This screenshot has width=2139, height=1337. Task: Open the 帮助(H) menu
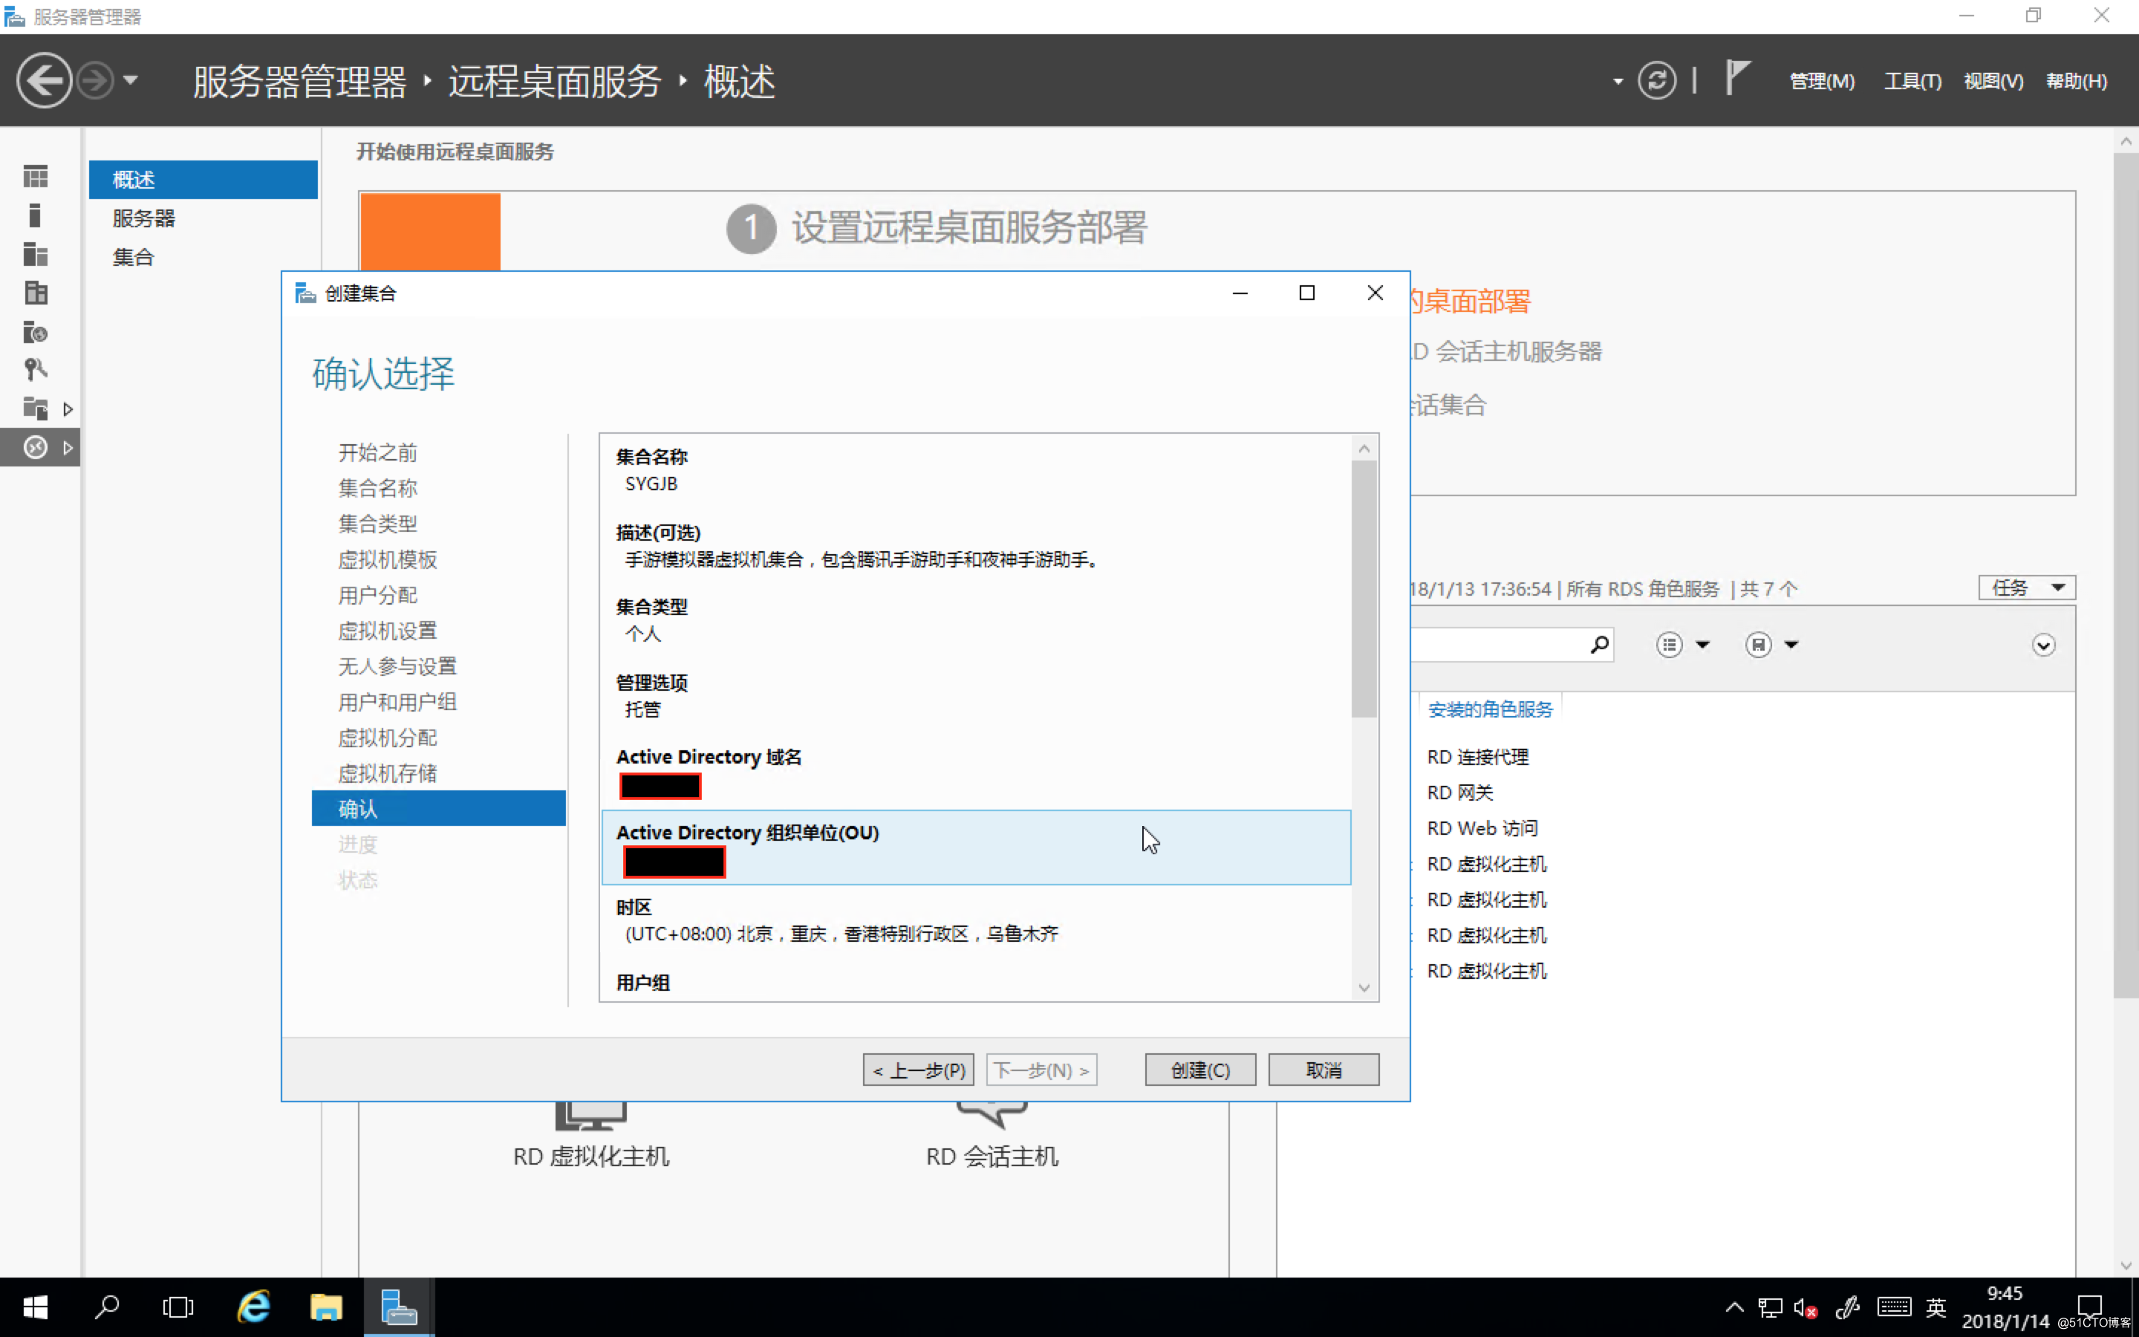[x=2077, y=82]
